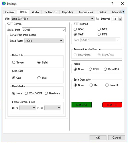Confirm settings with the OK button
The height and width of the screenshot is (143, 128).
coord(98,138)
